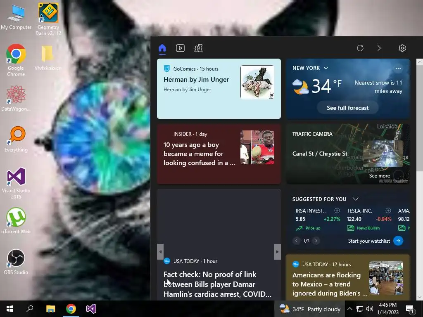Click the Insider article photo thumbnail
This screenshot has height=317, width=423.
point(257,147)
